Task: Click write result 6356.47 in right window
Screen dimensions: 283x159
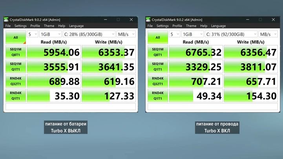Action: [251, 52]
